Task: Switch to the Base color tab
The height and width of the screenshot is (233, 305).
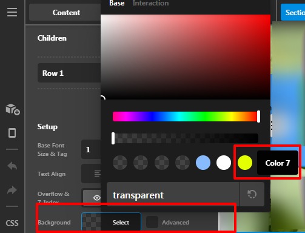Action: [x=117, y=3]
